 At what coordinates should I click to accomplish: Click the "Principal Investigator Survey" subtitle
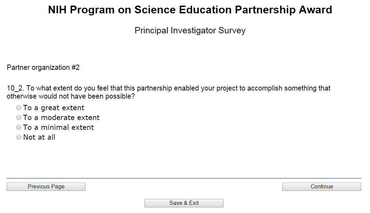[x=190, y=31]
